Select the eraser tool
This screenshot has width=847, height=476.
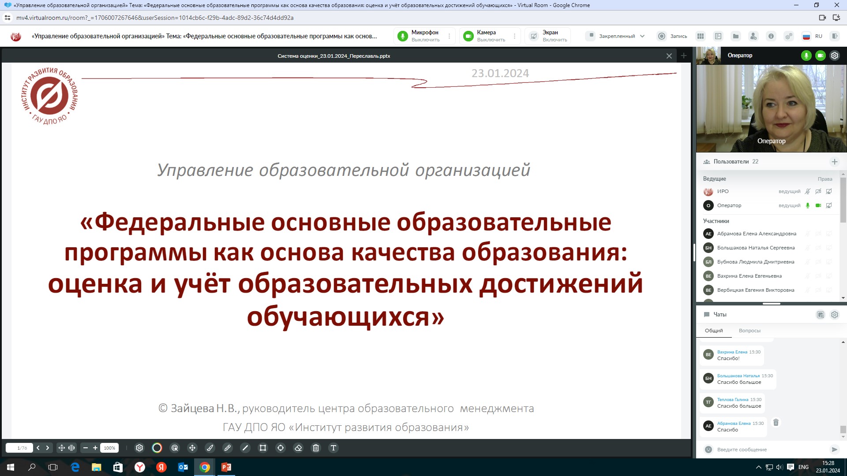click(x=298, y=448)
